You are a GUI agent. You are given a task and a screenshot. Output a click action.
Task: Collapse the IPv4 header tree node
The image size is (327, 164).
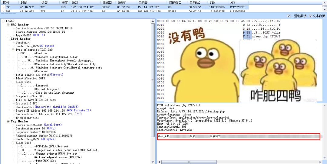click(x=8, y=39)
